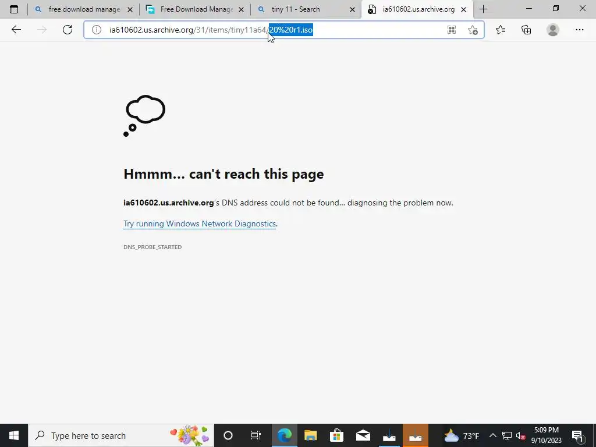
Task: Open the profile account icon
Action: (x=553, y=30)
